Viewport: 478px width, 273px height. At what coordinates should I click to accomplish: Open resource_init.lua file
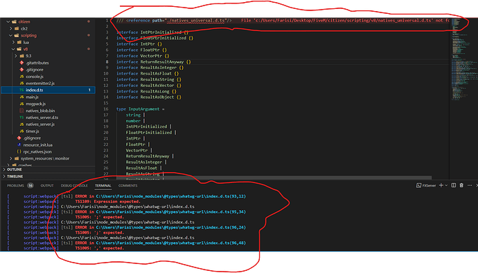tap(38, 144)
